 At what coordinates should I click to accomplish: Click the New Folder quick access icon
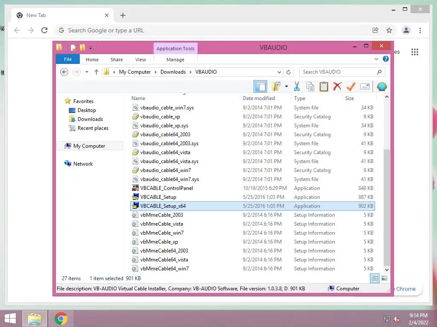[82, 48]
